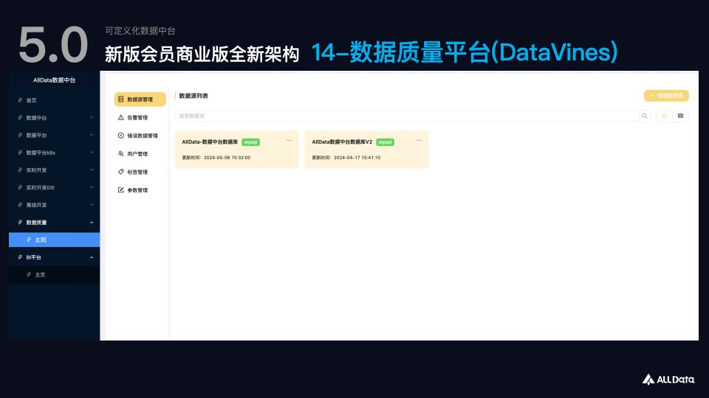Image resolution: width=709 pixels, height=398 pixels.
Task: Click the 数据源管理 database icon
Action: click(120, 99)
